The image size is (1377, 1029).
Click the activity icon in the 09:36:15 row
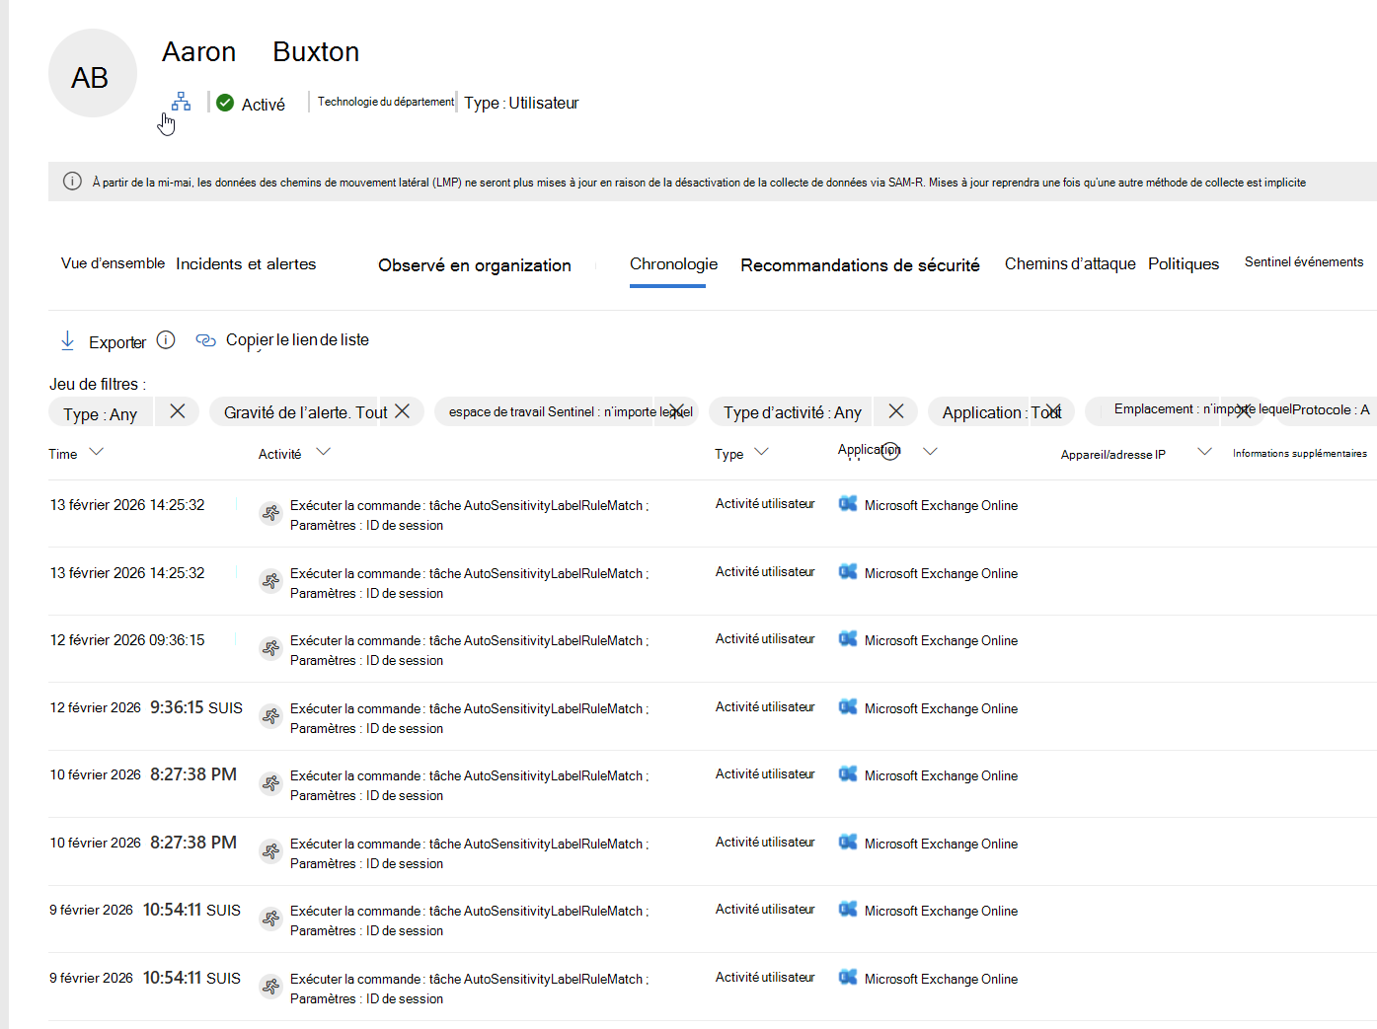[270, 648]
